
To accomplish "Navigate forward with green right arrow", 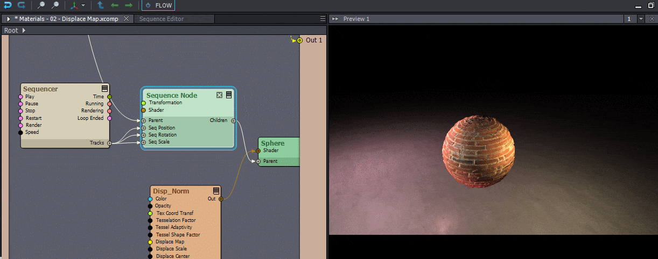I will (x=128, y=5).
